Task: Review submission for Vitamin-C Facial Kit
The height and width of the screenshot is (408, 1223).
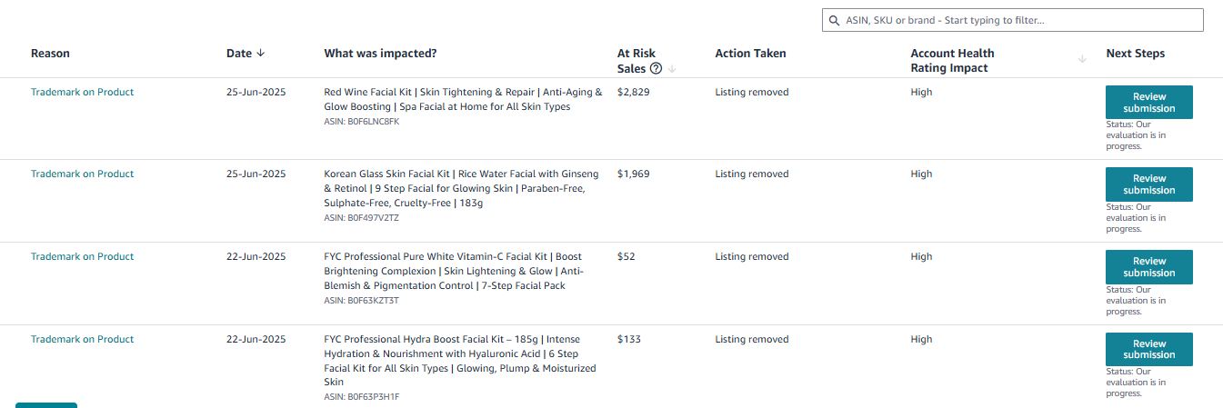Action: click(1148, 267)
